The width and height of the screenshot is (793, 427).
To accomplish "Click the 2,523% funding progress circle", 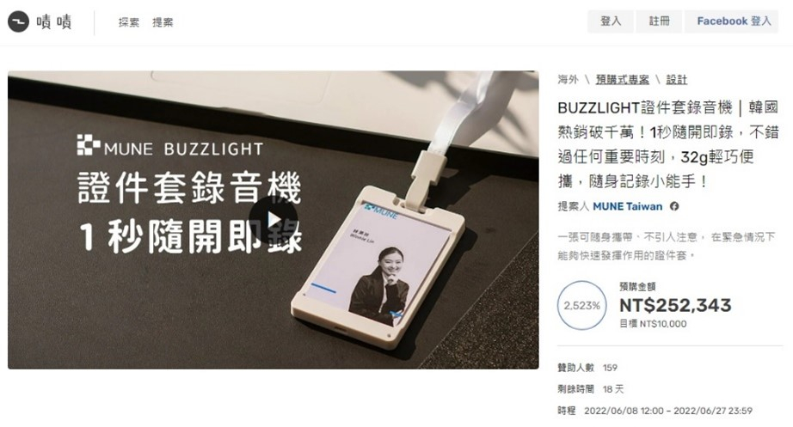I will coord(581,305).
